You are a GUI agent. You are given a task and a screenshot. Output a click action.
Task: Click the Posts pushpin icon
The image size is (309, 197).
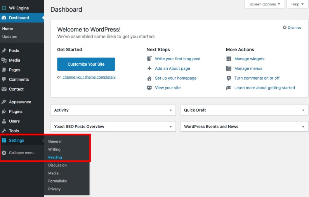click(4, 51)
